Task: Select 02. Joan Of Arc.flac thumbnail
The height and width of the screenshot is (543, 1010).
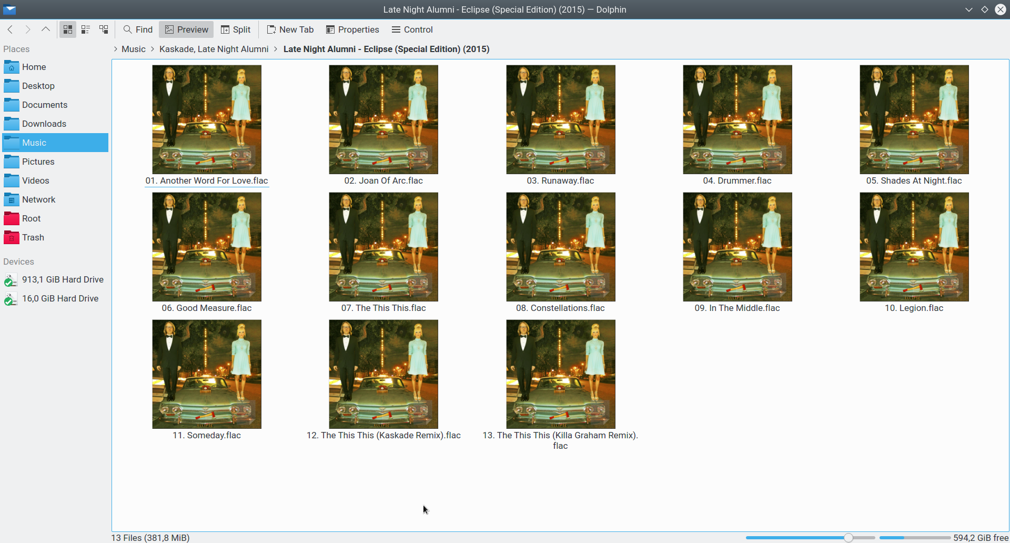Action: tap(383, 119)
